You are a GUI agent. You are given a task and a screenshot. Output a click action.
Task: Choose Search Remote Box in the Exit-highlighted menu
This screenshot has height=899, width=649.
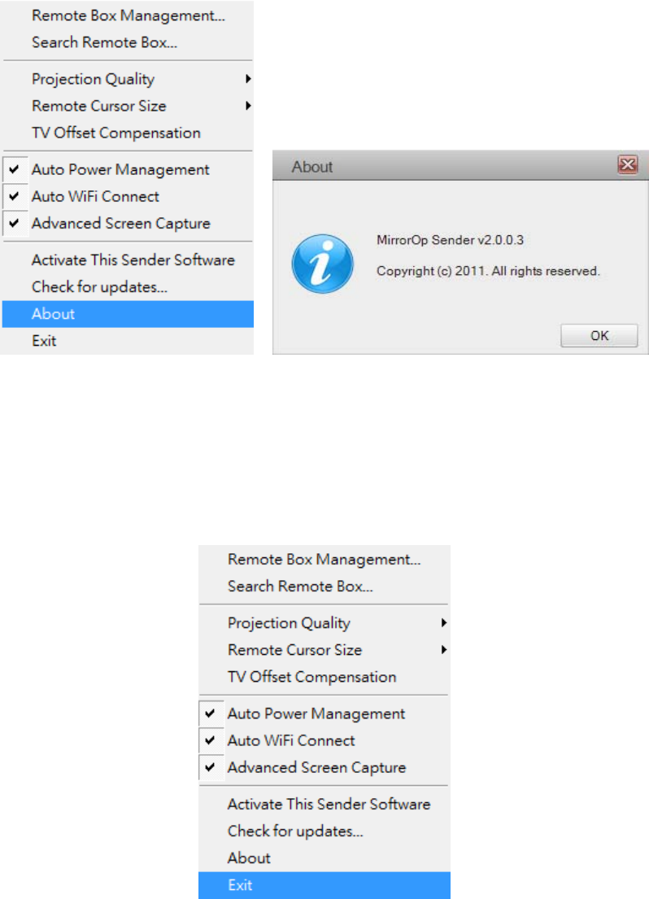coord(300,587)
